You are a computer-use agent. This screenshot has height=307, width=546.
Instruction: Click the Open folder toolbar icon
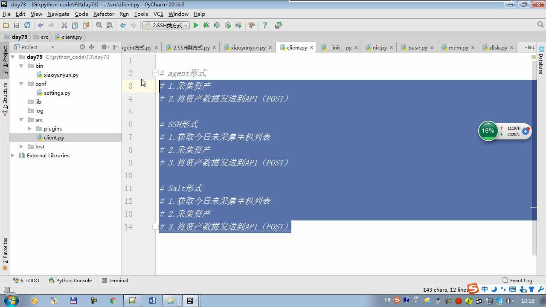tap(6, 26)
